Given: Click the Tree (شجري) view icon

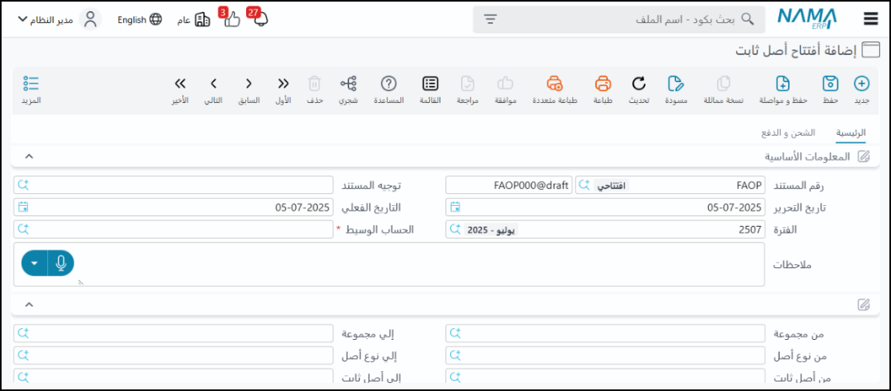Looking at the screenshot, I should coord(348,85).
